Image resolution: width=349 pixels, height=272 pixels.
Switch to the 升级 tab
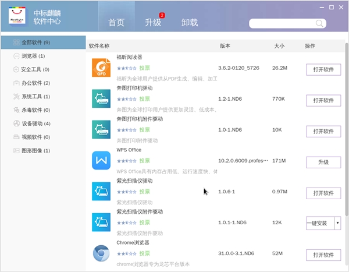tap(154, 23)
